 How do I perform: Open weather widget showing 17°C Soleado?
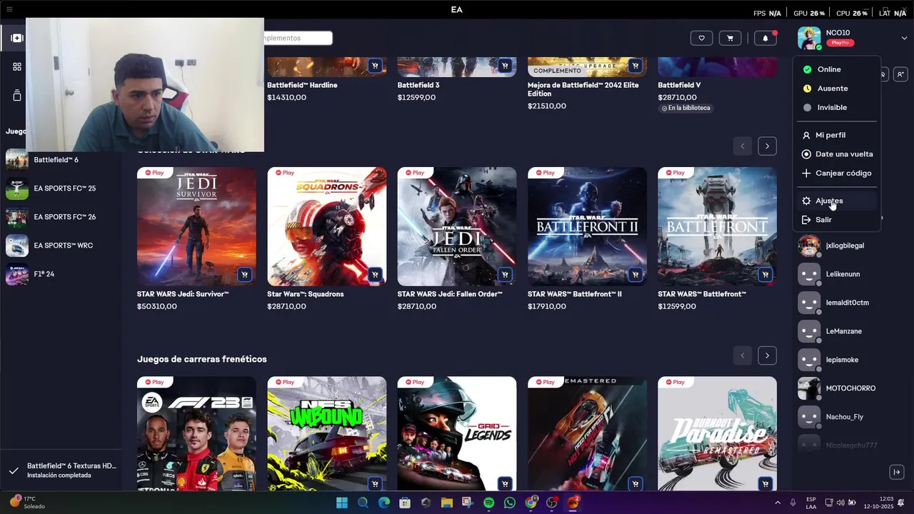(x=27, y=503)
